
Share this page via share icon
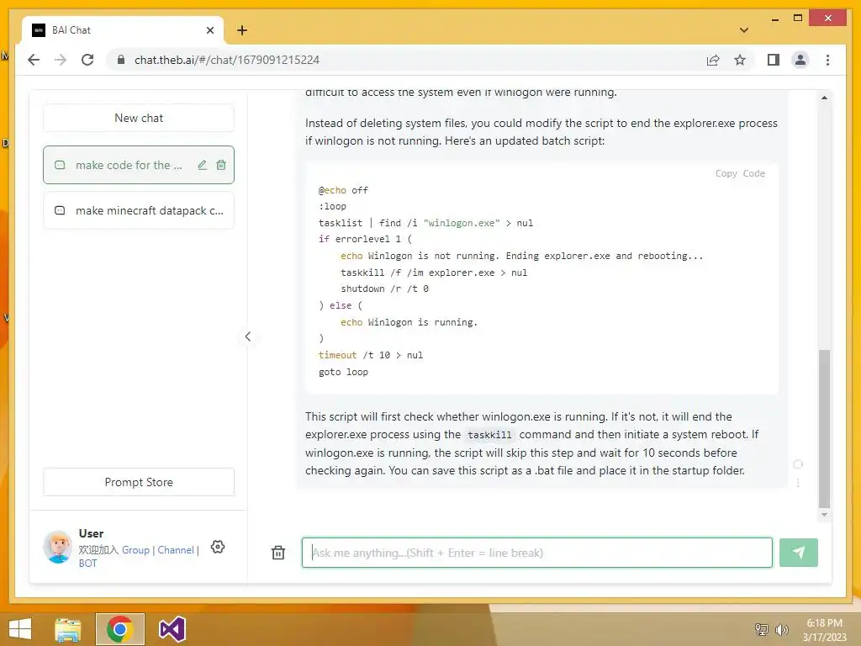(713, 60)
